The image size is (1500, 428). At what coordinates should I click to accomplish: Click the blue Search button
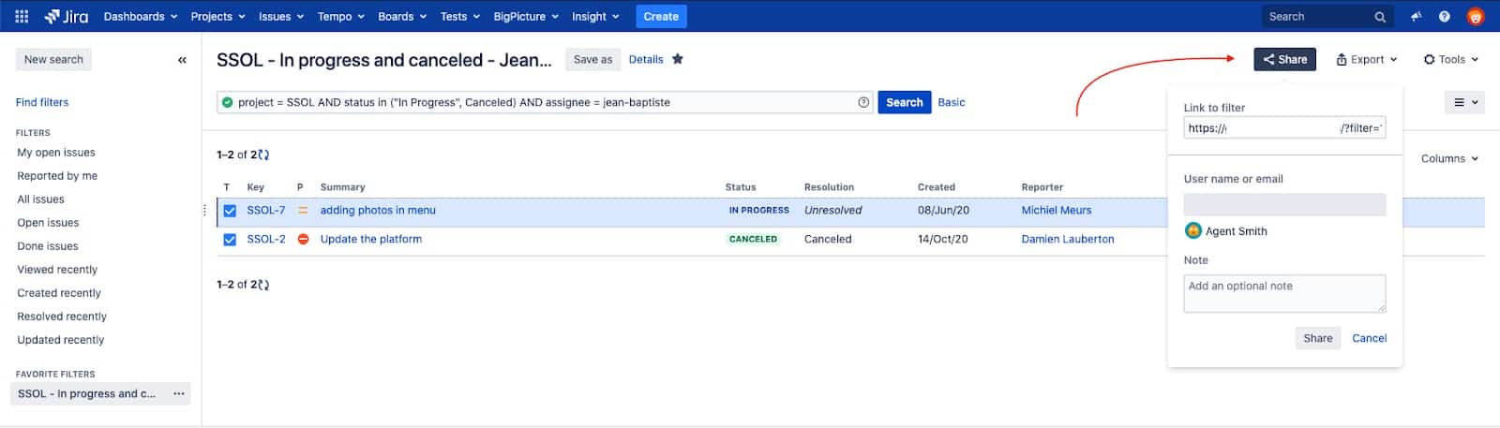tap(905, 102)
